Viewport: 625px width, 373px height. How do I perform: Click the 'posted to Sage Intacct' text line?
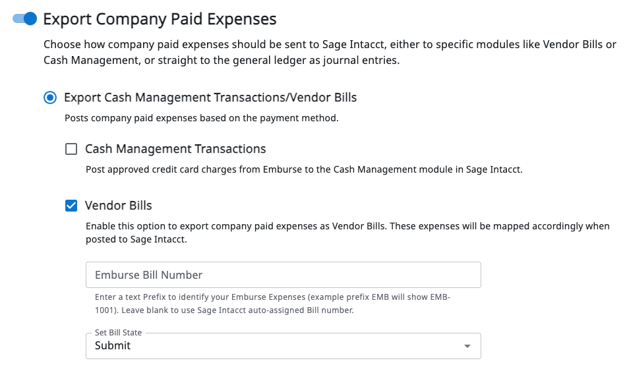pyautogui.click(x=136, y=239)
